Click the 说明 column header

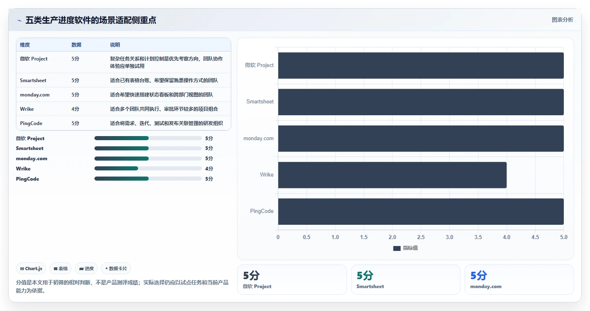point(115,45)
